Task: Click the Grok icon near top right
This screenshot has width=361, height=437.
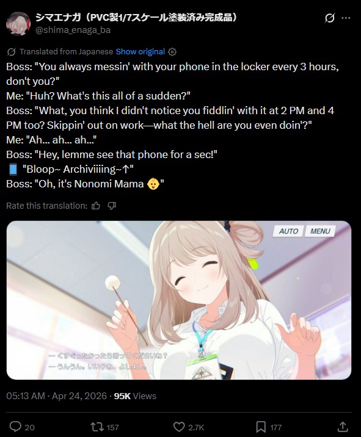Action: [329, 18]
